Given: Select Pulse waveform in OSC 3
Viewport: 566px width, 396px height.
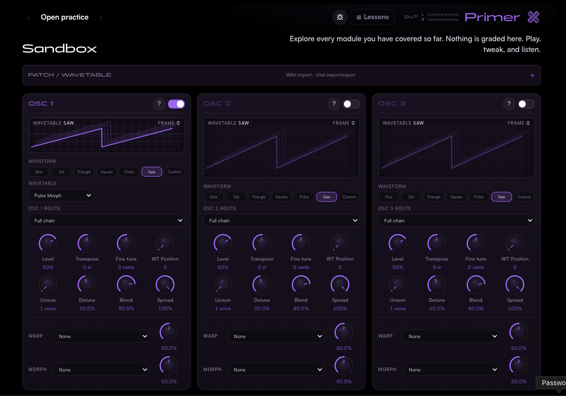Looking at the screenshot, I should click(x=479, y=197).
